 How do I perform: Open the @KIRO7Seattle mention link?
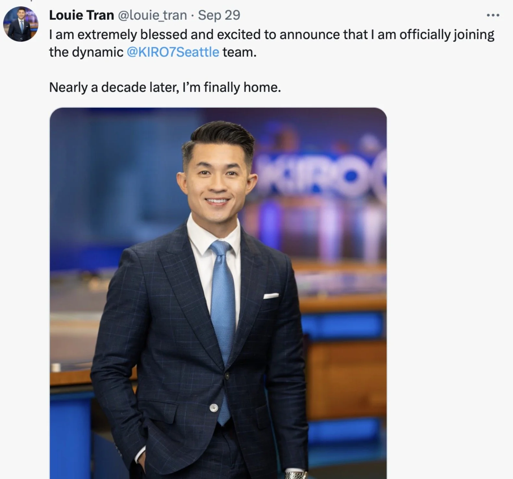tap(173, 52)
